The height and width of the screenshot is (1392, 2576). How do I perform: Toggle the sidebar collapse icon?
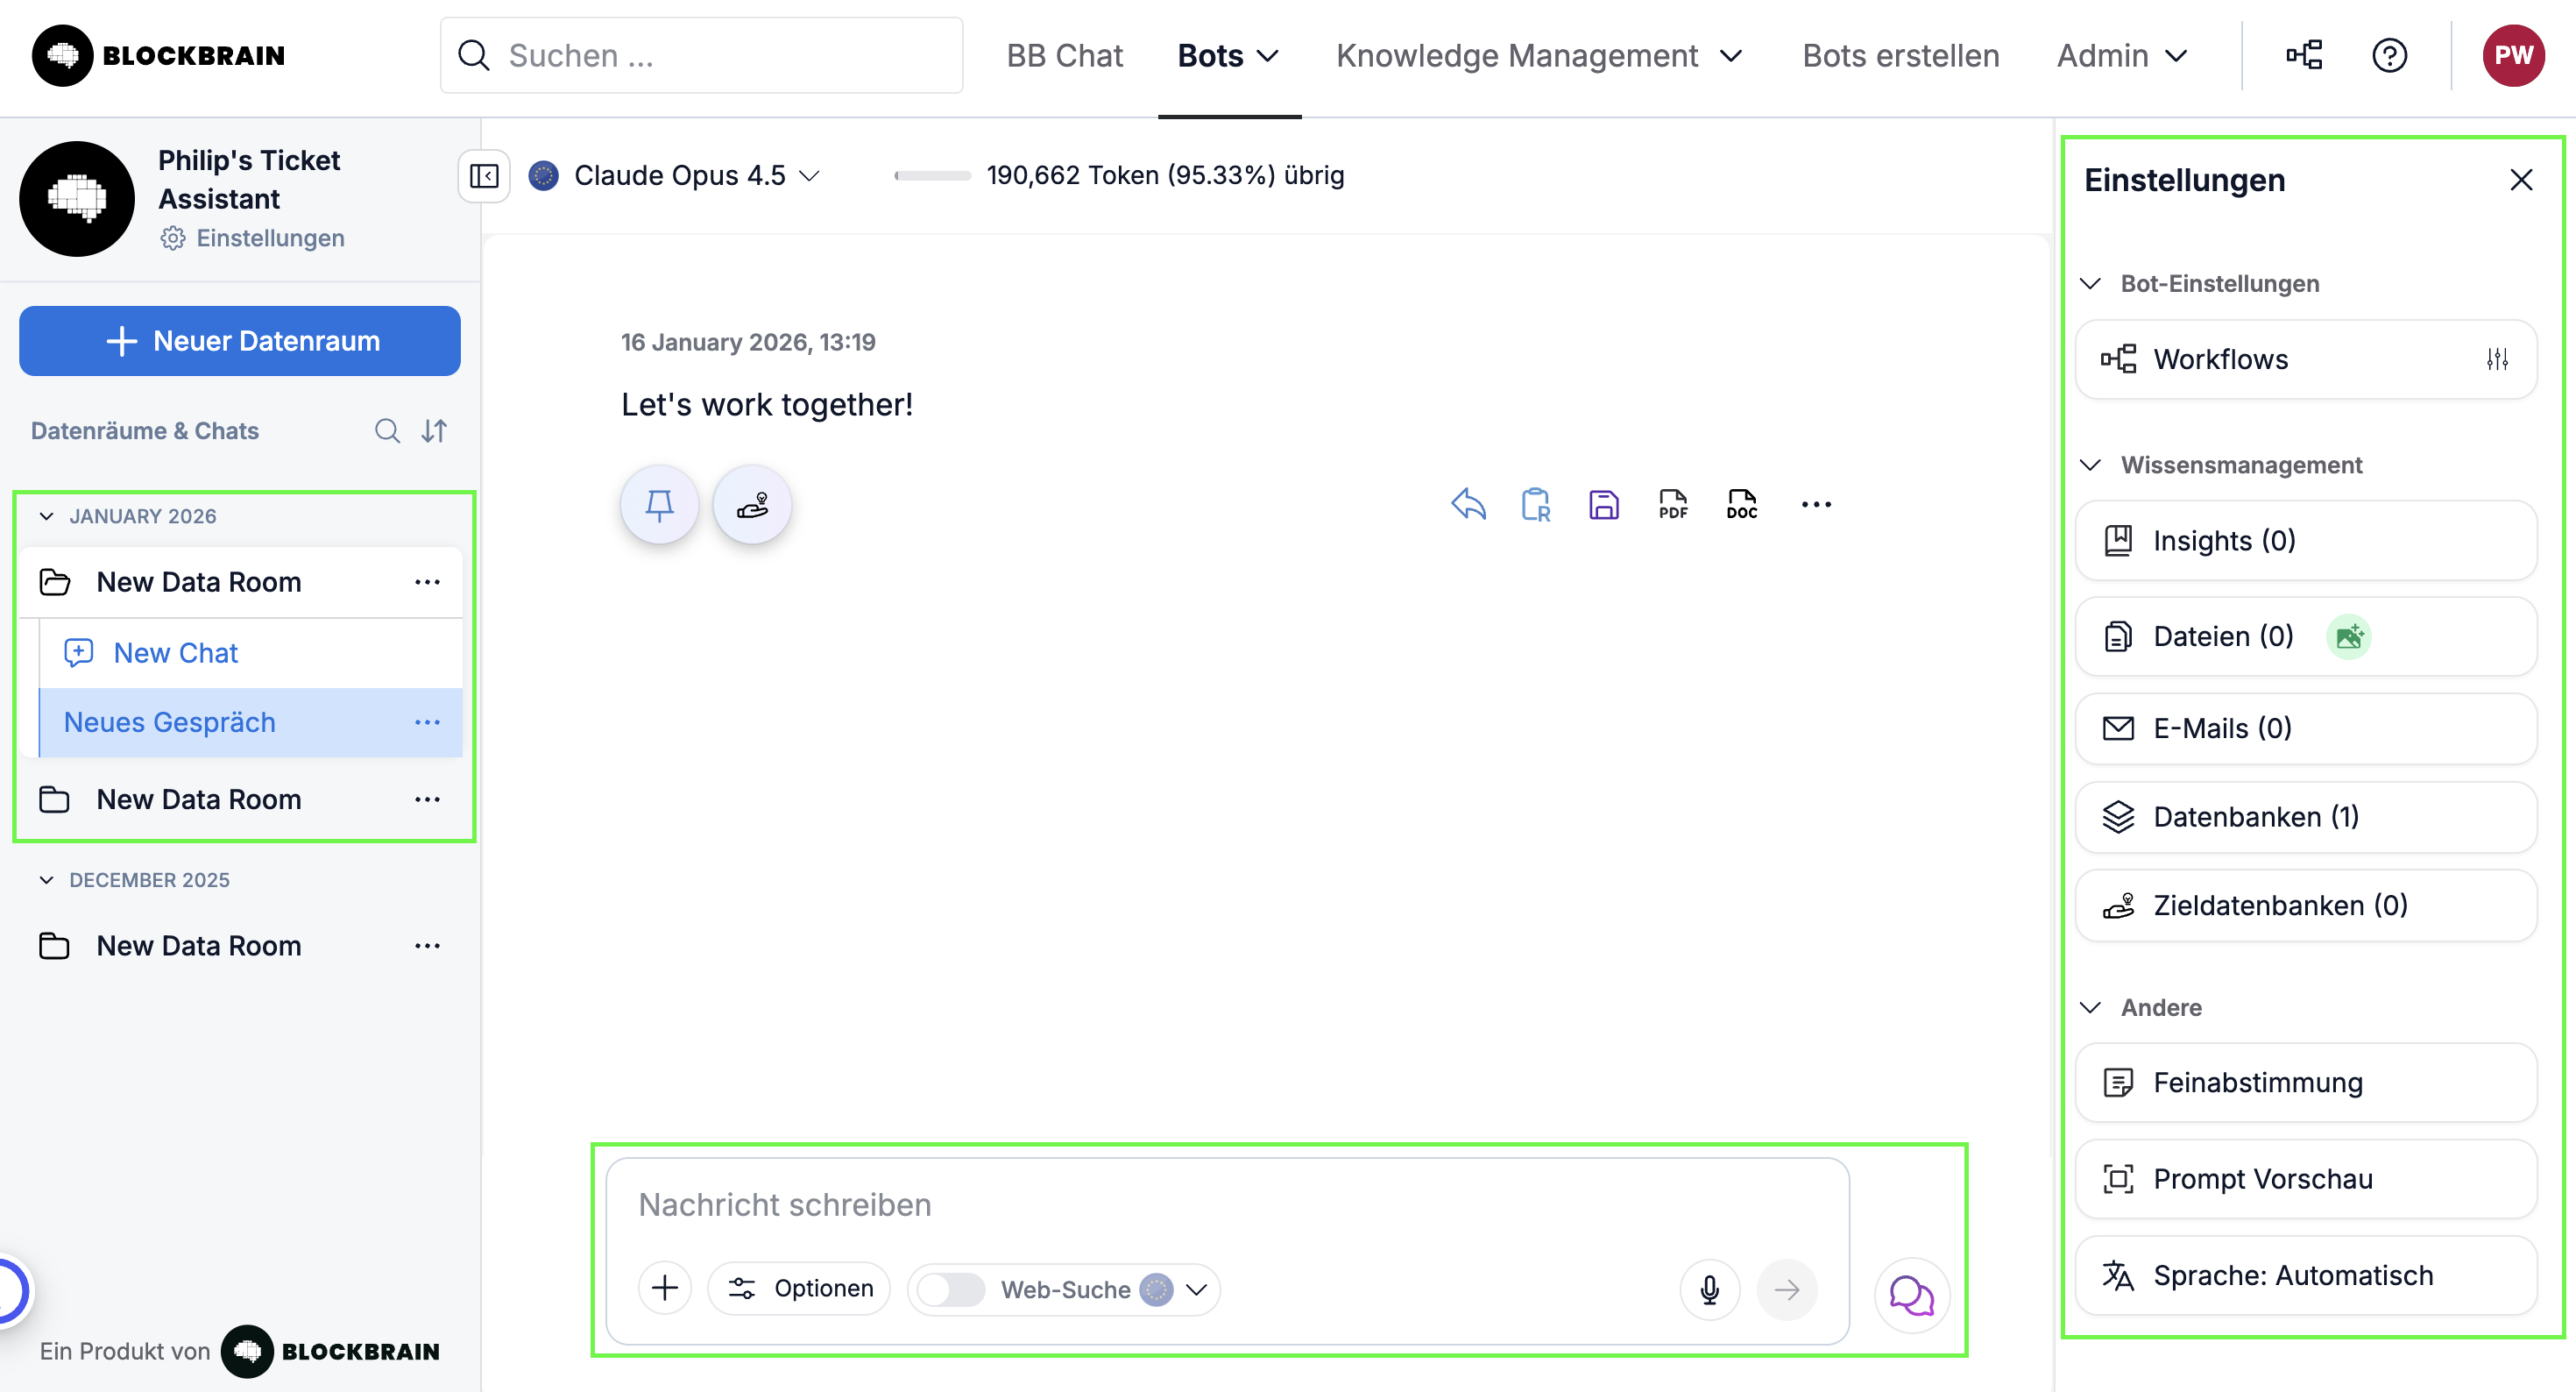[484, 176]
